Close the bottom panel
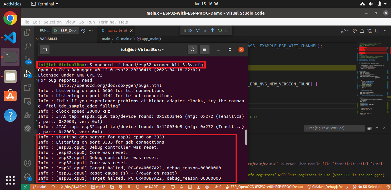 click(384, 128)
